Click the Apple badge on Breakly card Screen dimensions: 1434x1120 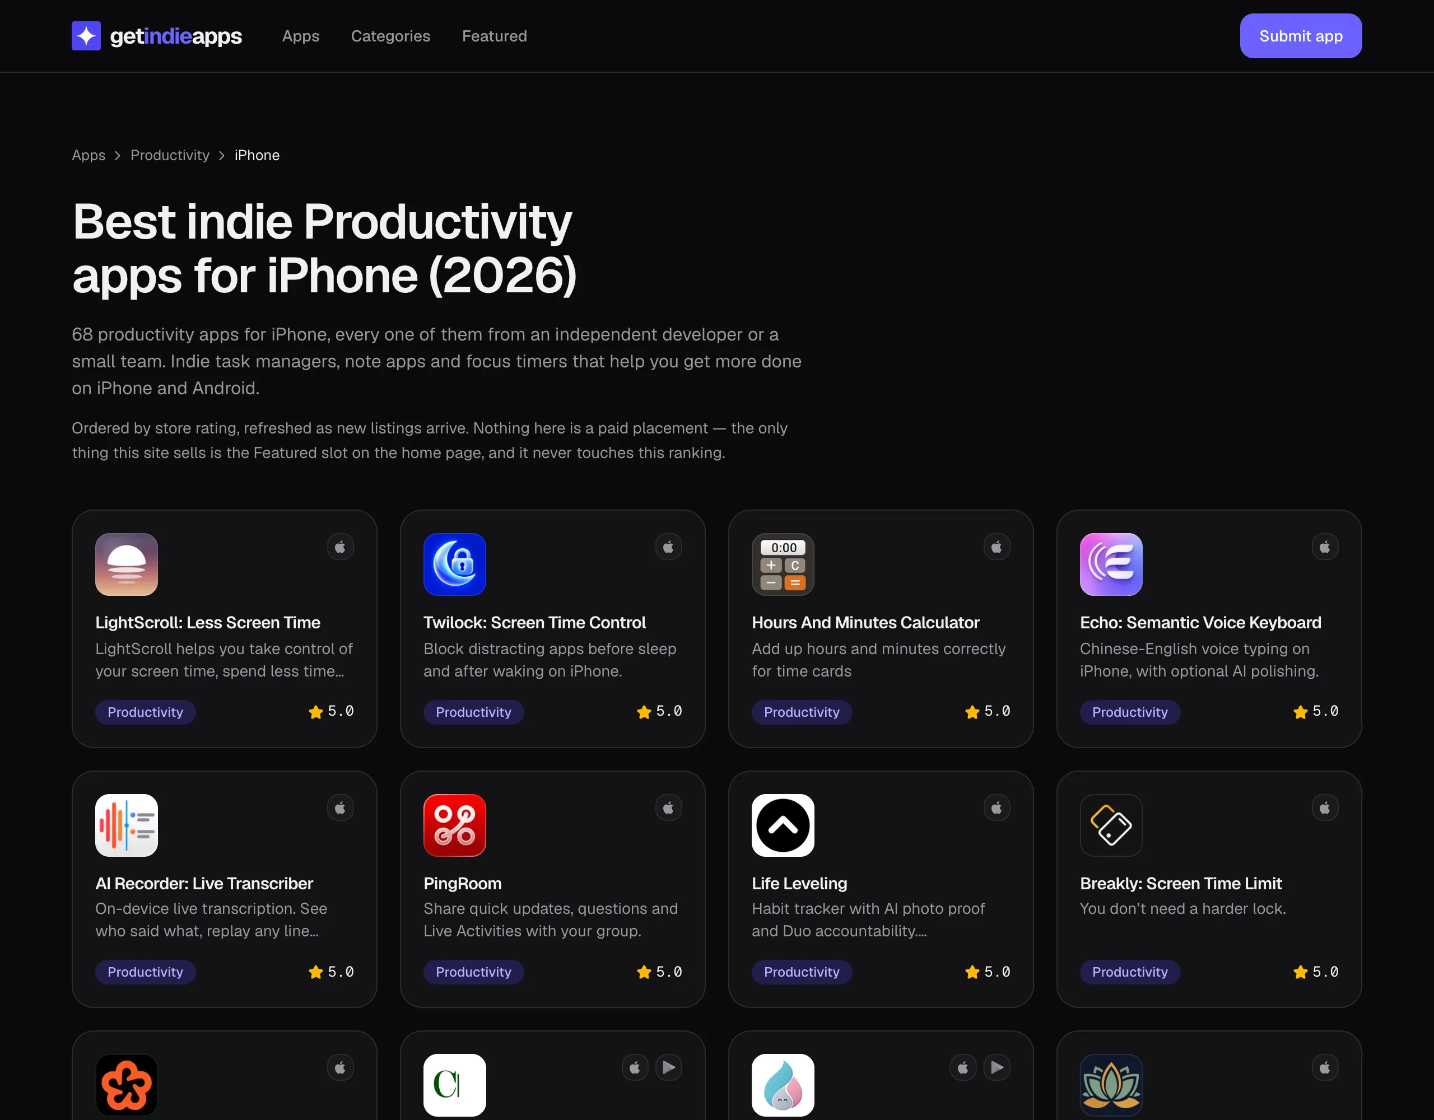(x=1325, y=808)
